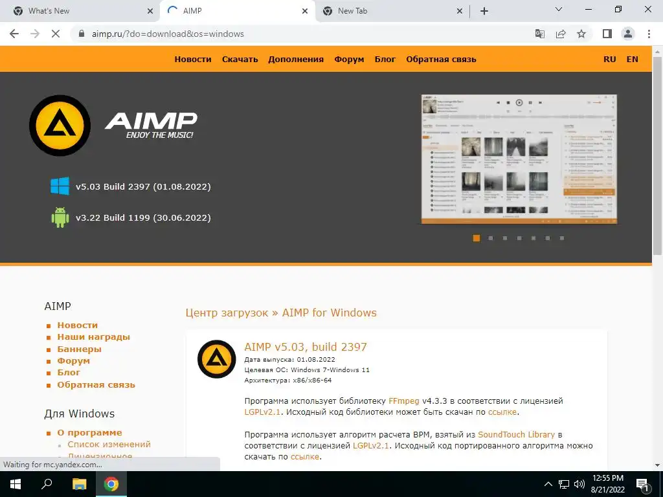Click the AIMP Enjoy the Music wordmark

pos(151,125)
